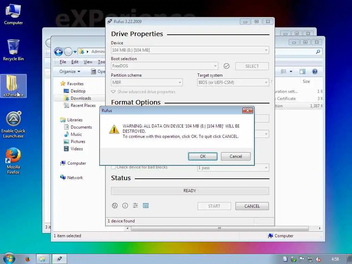This screenshot has height=264, width=352.
Task: Click Action Center flag tray icon
Action: 301,259
